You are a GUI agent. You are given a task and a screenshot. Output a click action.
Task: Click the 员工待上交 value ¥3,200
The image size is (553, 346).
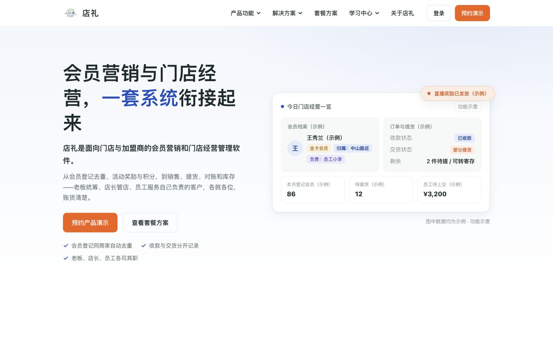(x=435, y=194)
